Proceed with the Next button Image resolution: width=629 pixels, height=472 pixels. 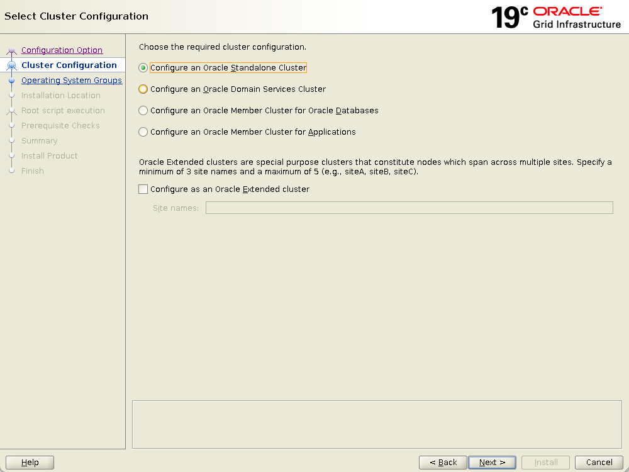[x=492, y=463]
